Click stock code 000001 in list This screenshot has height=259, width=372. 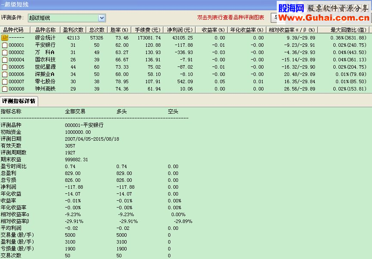click(x=16, y=45)
